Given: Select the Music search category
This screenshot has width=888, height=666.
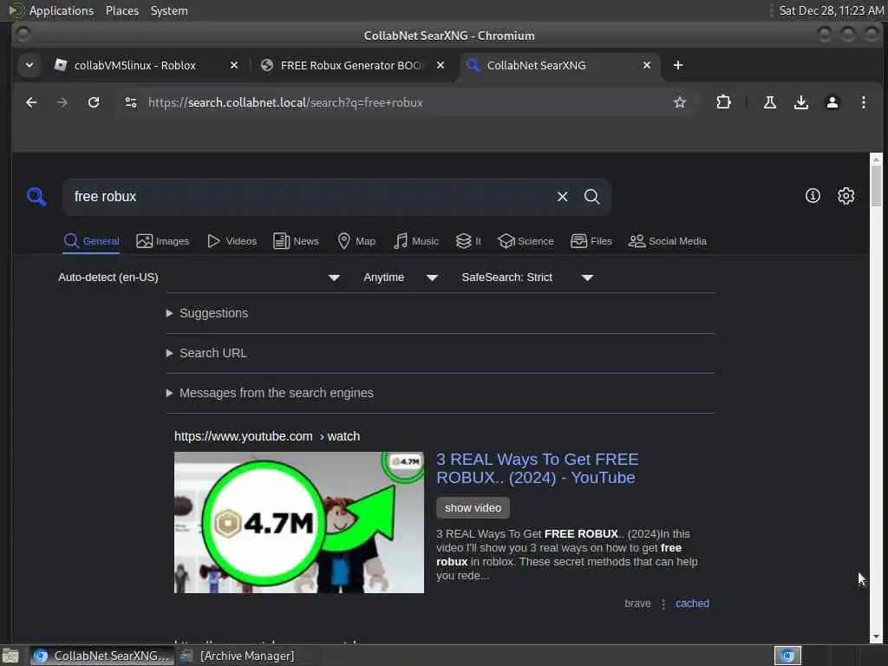Looking at the screenshot, I should point(416,241).
